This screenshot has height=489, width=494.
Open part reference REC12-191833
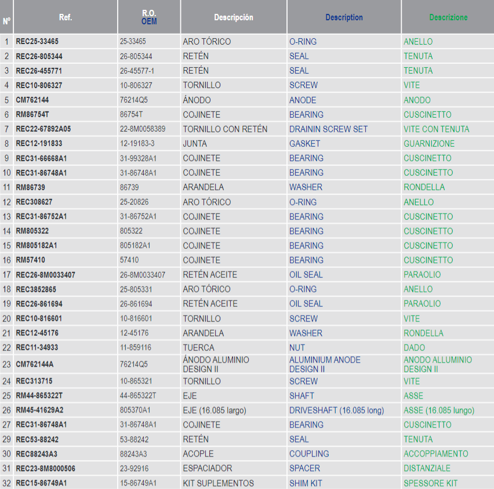tap(38, 144)
